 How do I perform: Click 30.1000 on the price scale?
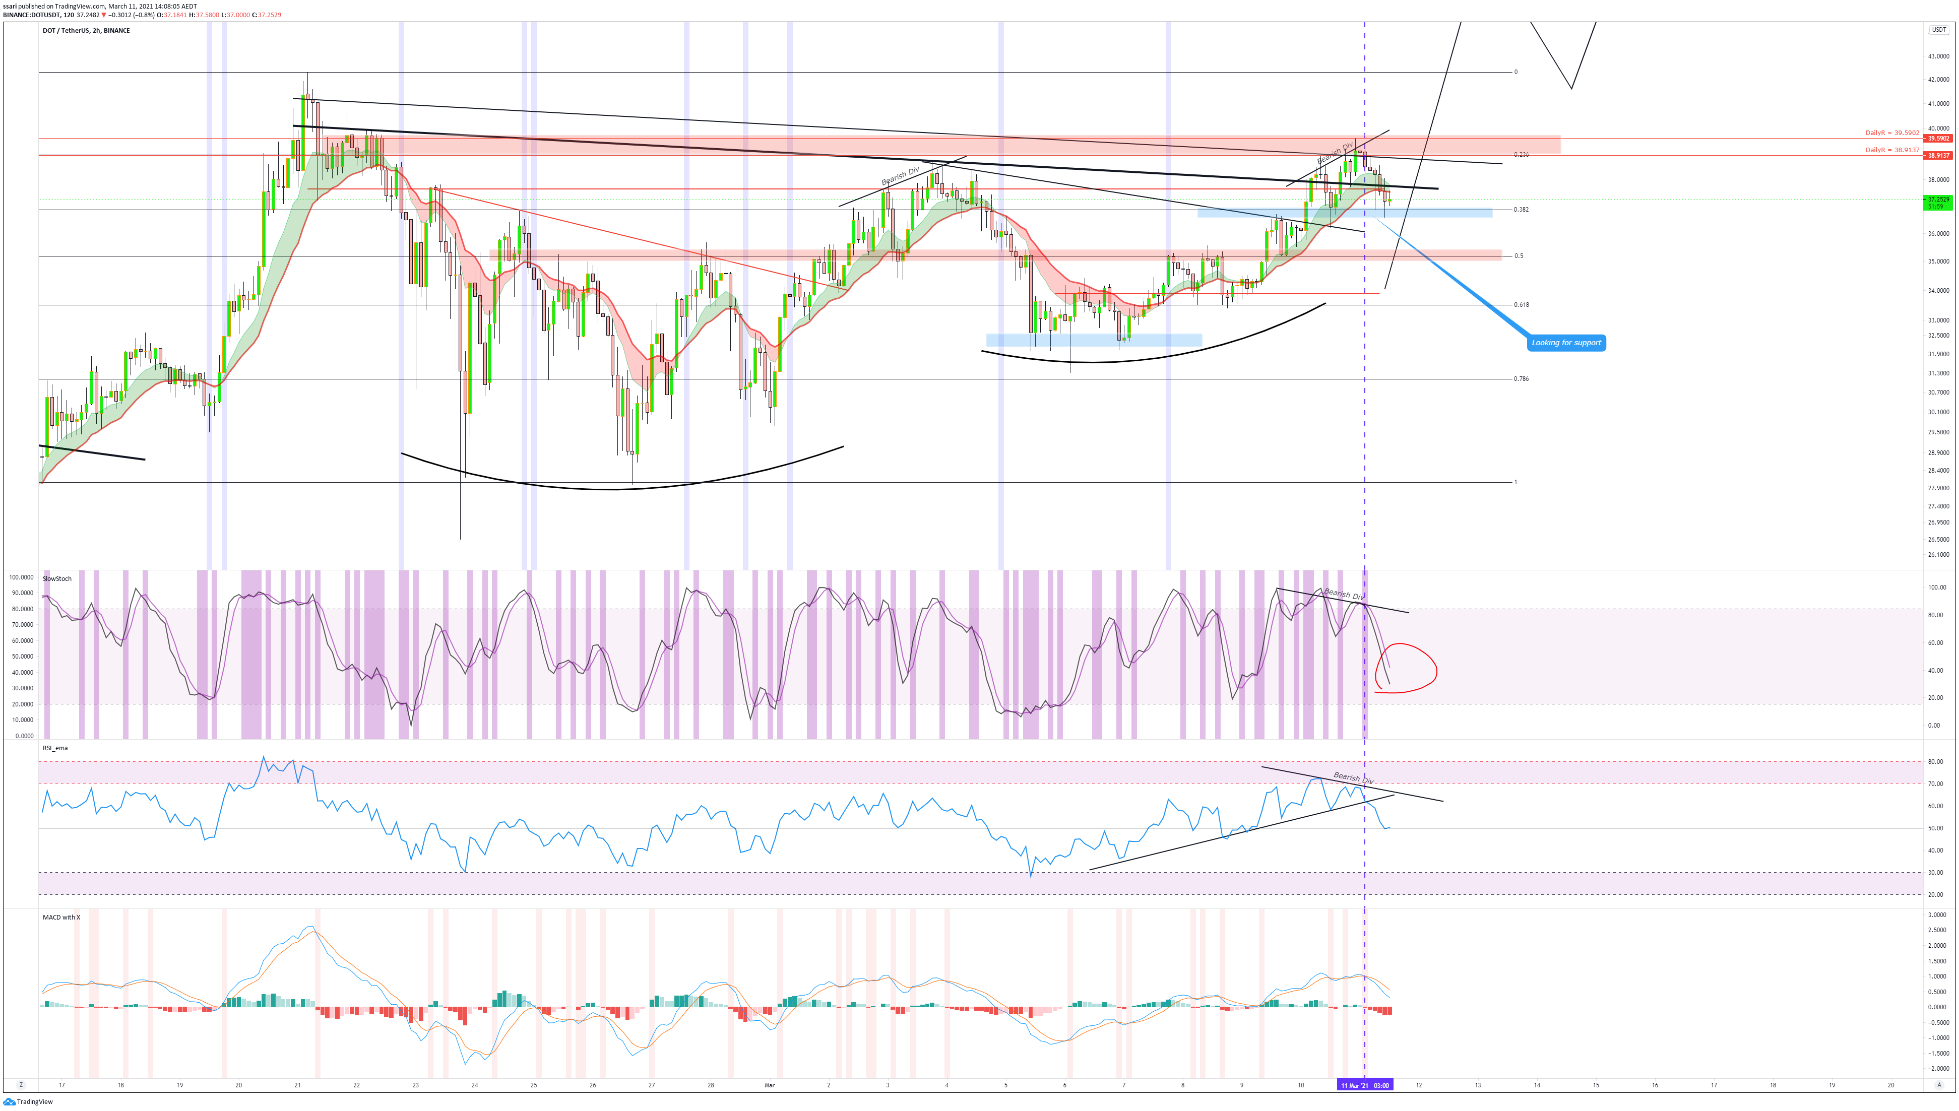[x=1938, y=412]
